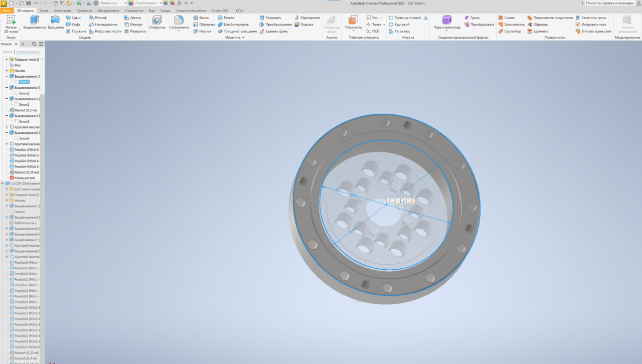Expand the Твердые тела(1) tree node
Viewport: 642px width, 364px height.
click(7, 59)
